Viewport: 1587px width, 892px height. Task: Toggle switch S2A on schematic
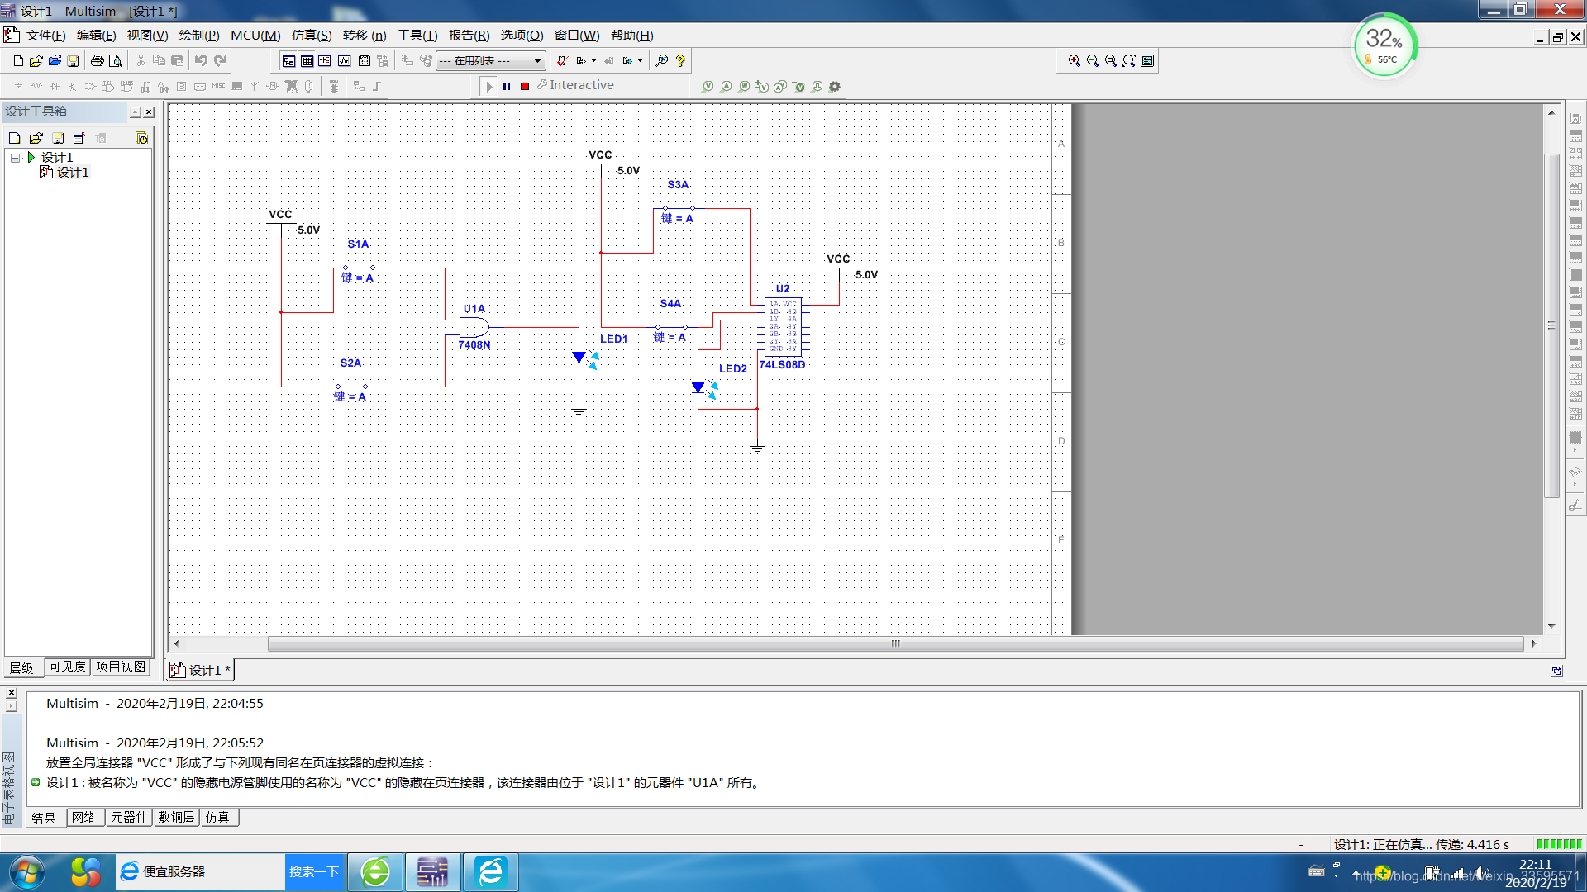coord(351,387)
